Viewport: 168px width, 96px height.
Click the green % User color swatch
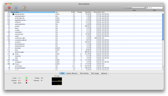(x=26, y=78)
